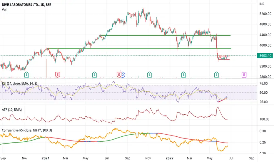Click the RSI 25.00 scale label
Screen dimensions: 274x162
(263, 102)
